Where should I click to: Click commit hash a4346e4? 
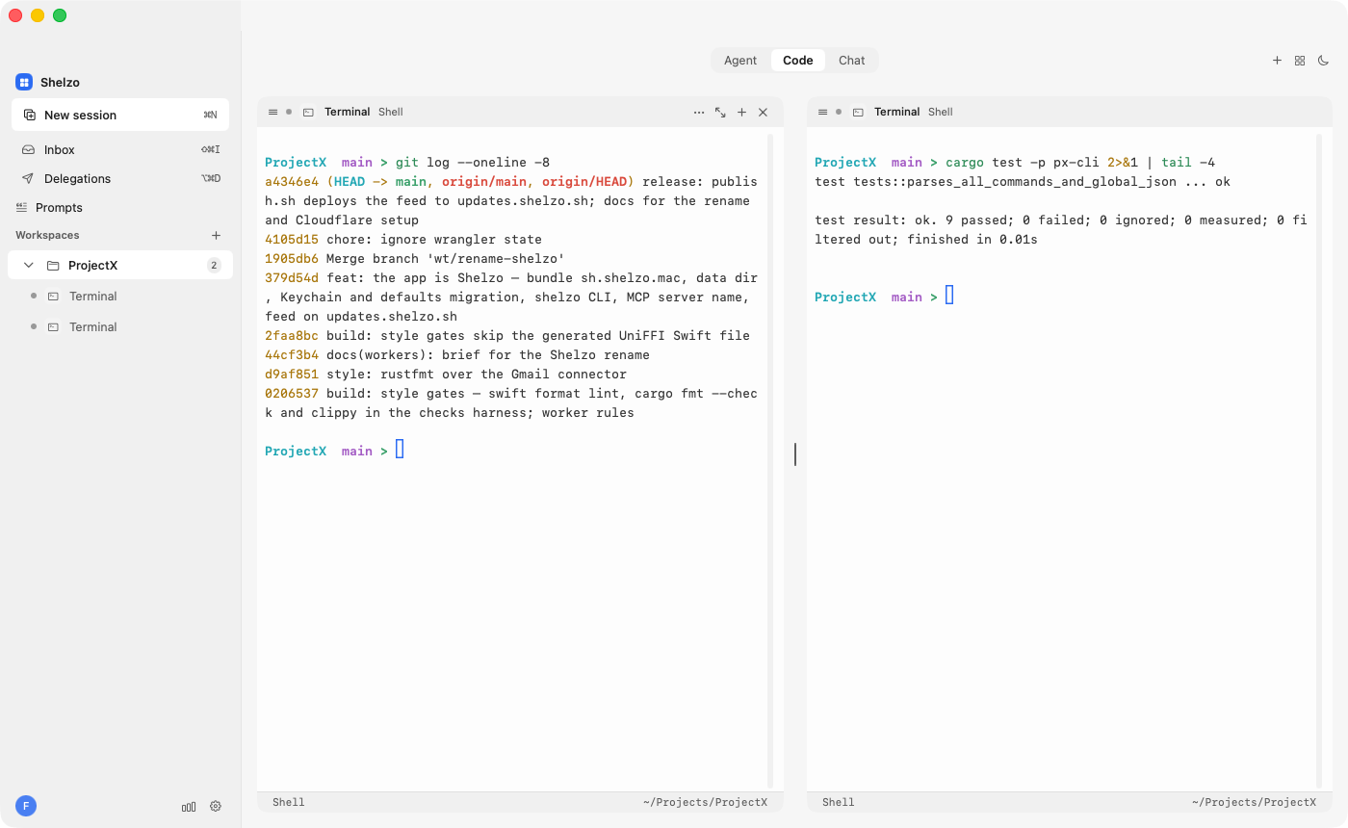[x=292, y=181]
